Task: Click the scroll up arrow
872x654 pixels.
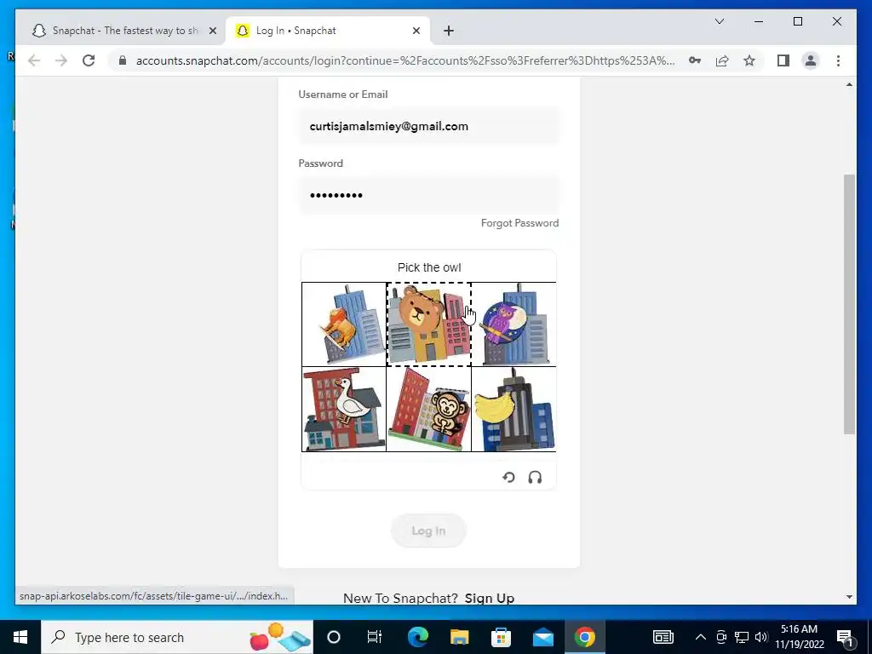Action: pyautogui.click(x=849, y=84)
